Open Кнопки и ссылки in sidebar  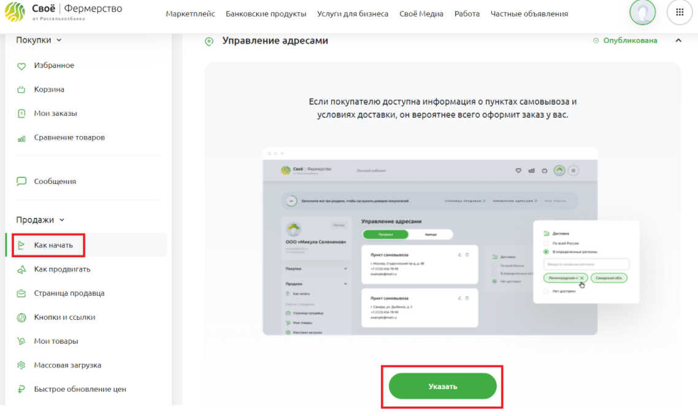[x=64, y=317]
